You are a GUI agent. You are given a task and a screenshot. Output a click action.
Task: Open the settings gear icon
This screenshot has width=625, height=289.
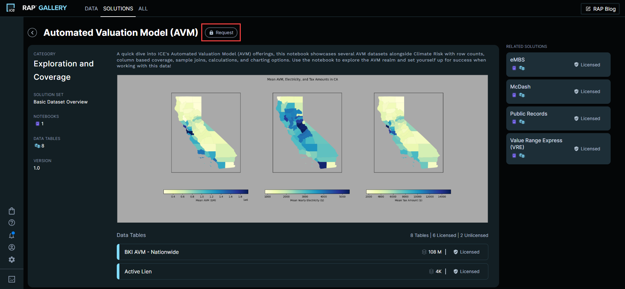12,260
